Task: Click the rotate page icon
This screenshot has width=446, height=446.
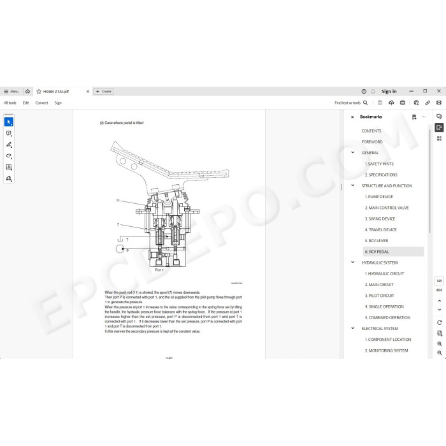Action: click(x=440, y=322)
